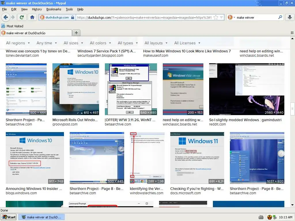This screenshot has height=221, width=295.
Task: Expand the All layouts filter
Action: point(156,43)
